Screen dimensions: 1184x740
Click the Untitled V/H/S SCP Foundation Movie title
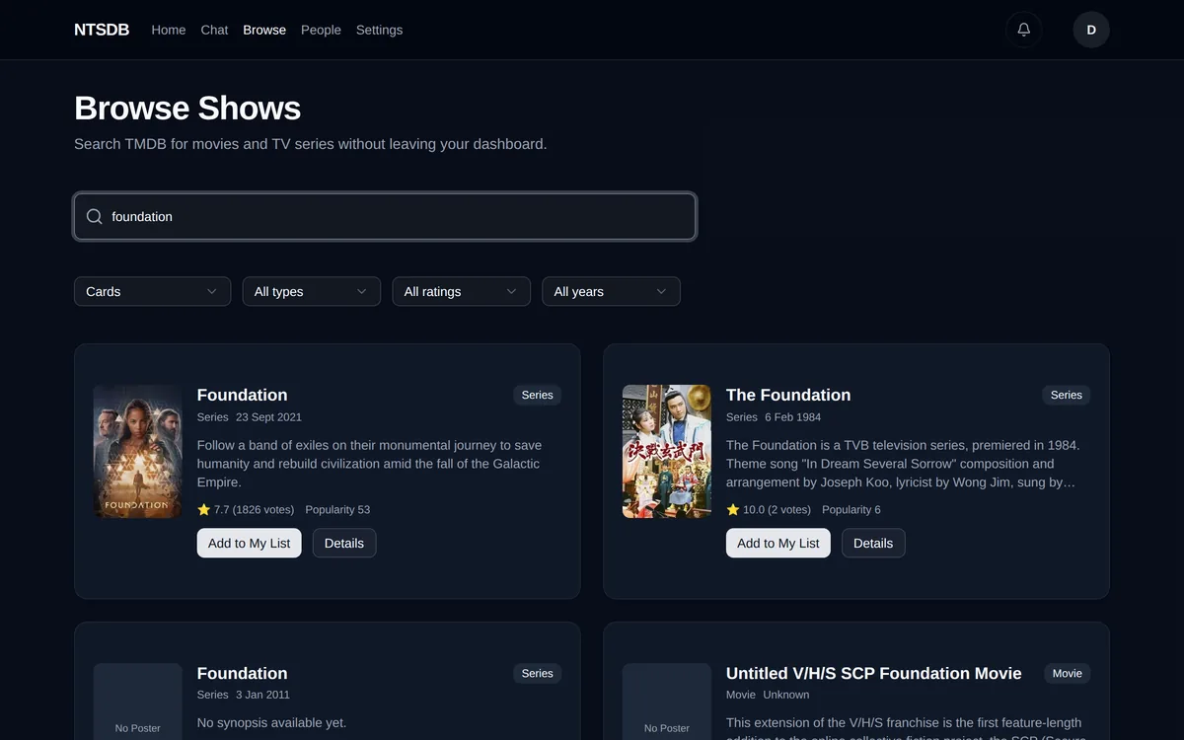tap(874, 673)
